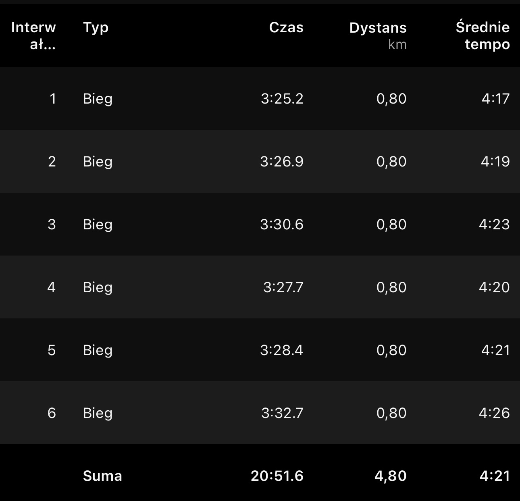Viewport: 520px width, 501px height.
Task: Click the Bieg label in interval 4
Action: (x=98, y=287)
